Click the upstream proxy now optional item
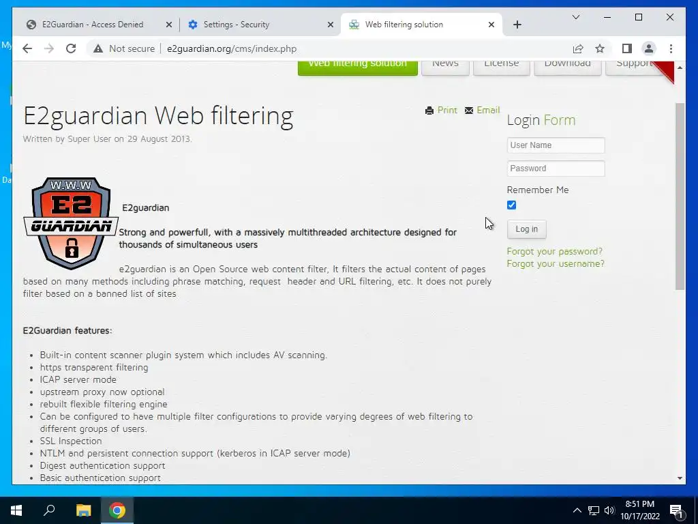The height and width of the screenshot is (524, 698). tap(102, 392)
